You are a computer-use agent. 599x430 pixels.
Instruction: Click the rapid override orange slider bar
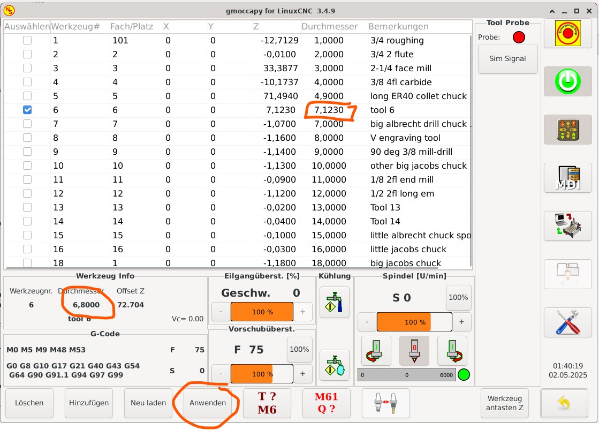pyautogui.click(x=262, y=312)
